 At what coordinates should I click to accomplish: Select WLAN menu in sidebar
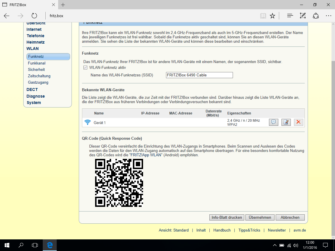[33, 49]
